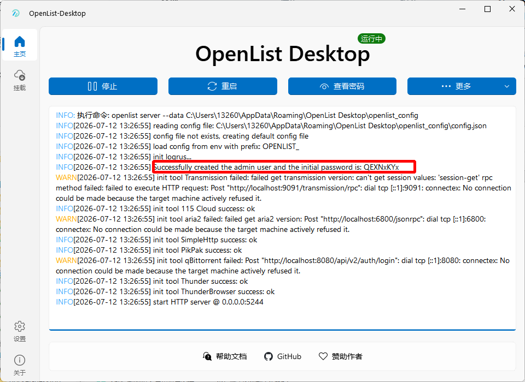The height and width of the screenshot is (382, 525).
Task: Maximize the OpenList-Desktop window
Action: (x=487, y=9)
